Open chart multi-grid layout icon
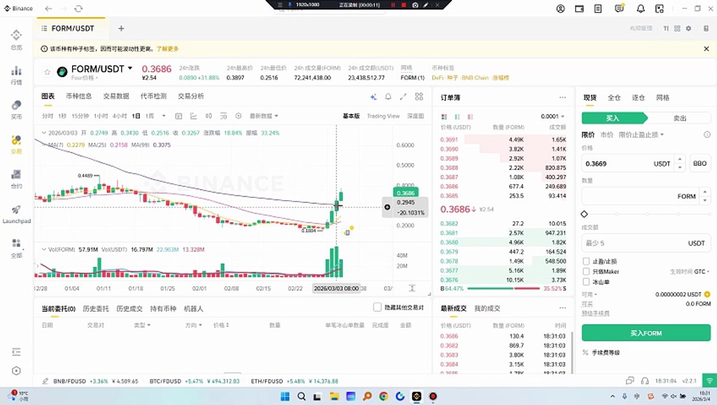 (419, 97)
